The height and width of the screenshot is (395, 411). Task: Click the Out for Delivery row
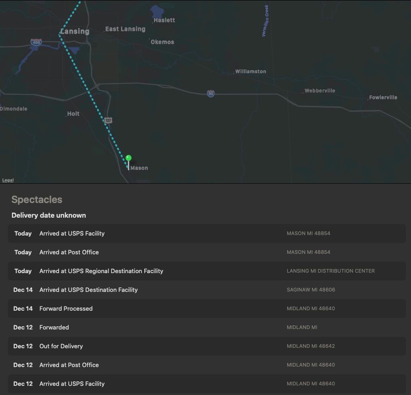coord(207,346)
